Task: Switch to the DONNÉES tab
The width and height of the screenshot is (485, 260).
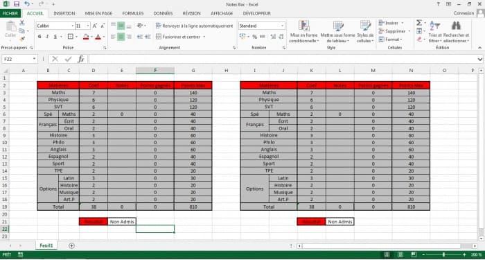Action: click(x=163, y=13)
